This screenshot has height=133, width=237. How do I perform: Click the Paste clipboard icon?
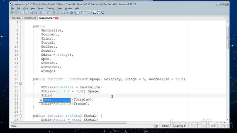49,13
